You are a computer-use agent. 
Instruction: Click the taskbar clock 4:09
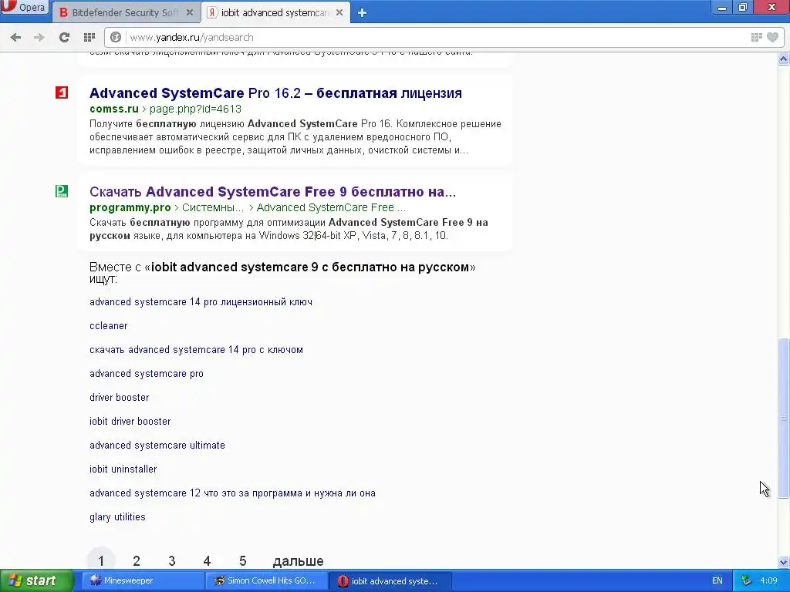[769, 580]
